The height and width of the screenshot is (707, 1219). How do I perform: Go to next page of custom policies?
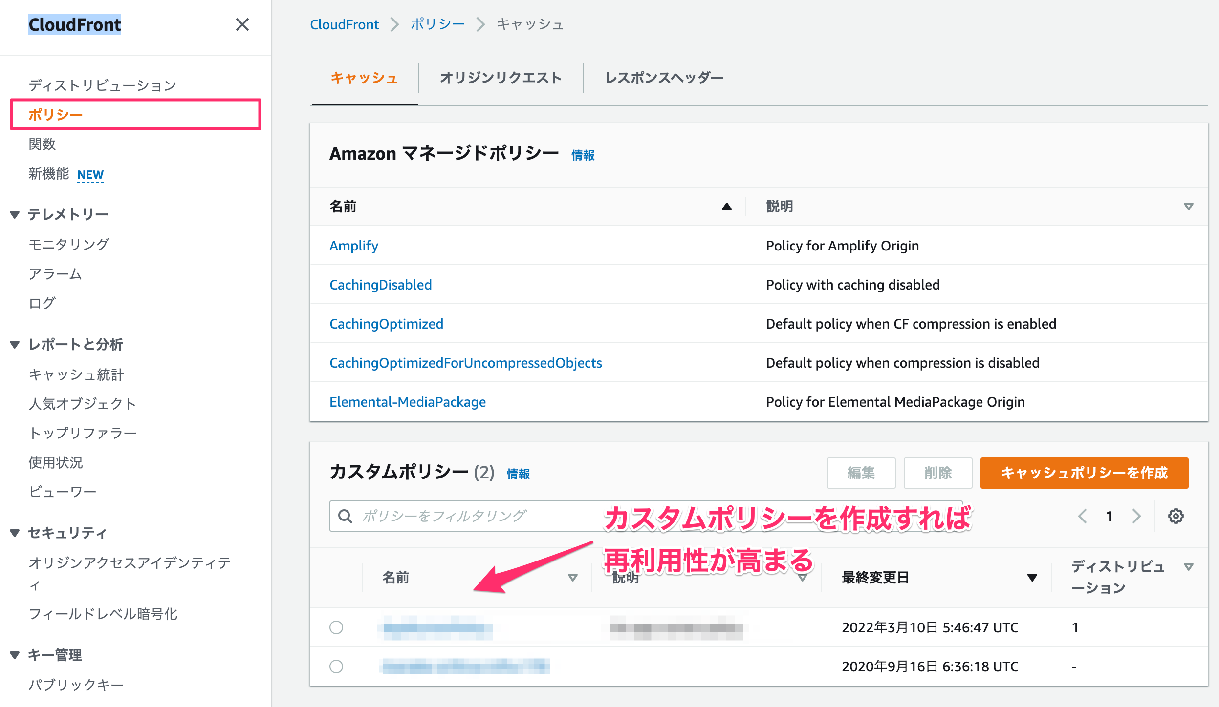pos(1136,516)
